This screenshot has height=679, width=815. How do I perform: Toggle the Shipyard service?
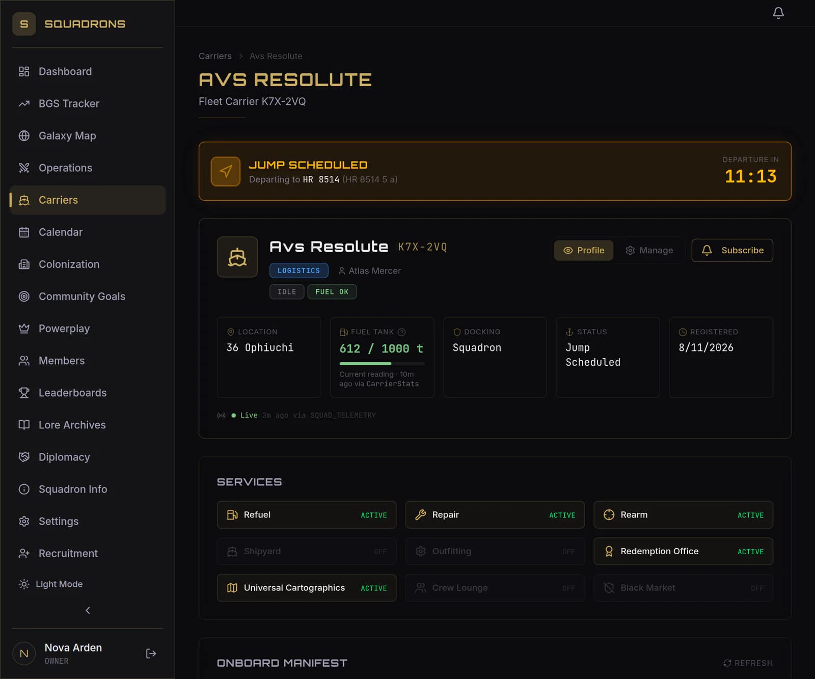coord(307,551)
